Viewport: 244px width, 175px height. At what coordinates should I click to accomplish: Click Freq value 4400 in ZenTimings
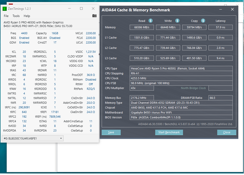[24, 33]
